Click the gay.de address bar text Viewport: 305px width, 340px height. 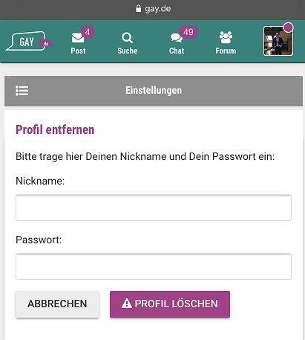click(x=158, y=9)
